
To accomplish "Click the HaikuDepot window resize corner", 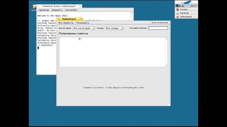I will click(x=169, y=104).
